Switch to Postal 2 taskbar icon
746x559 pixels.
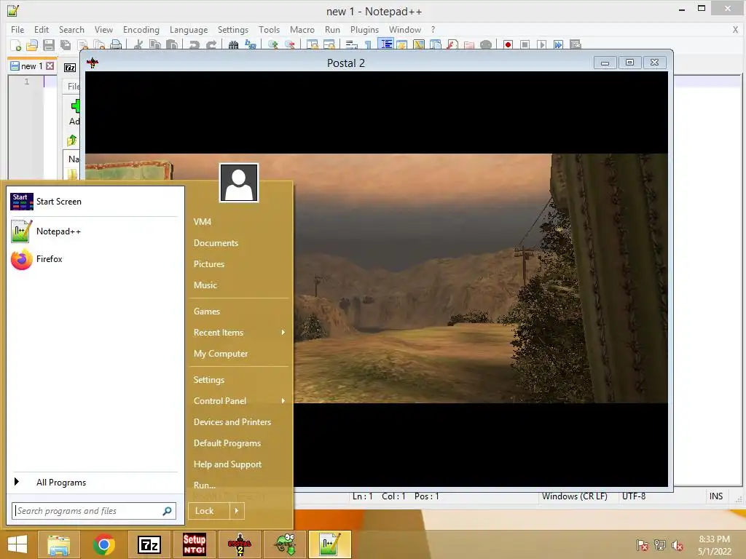(x=239, y=544)
